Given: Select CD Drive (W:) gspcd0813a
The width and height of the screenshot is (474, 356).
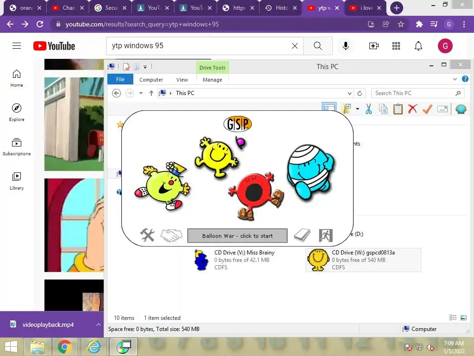Looking at the screenshot, I should (363, 260).
